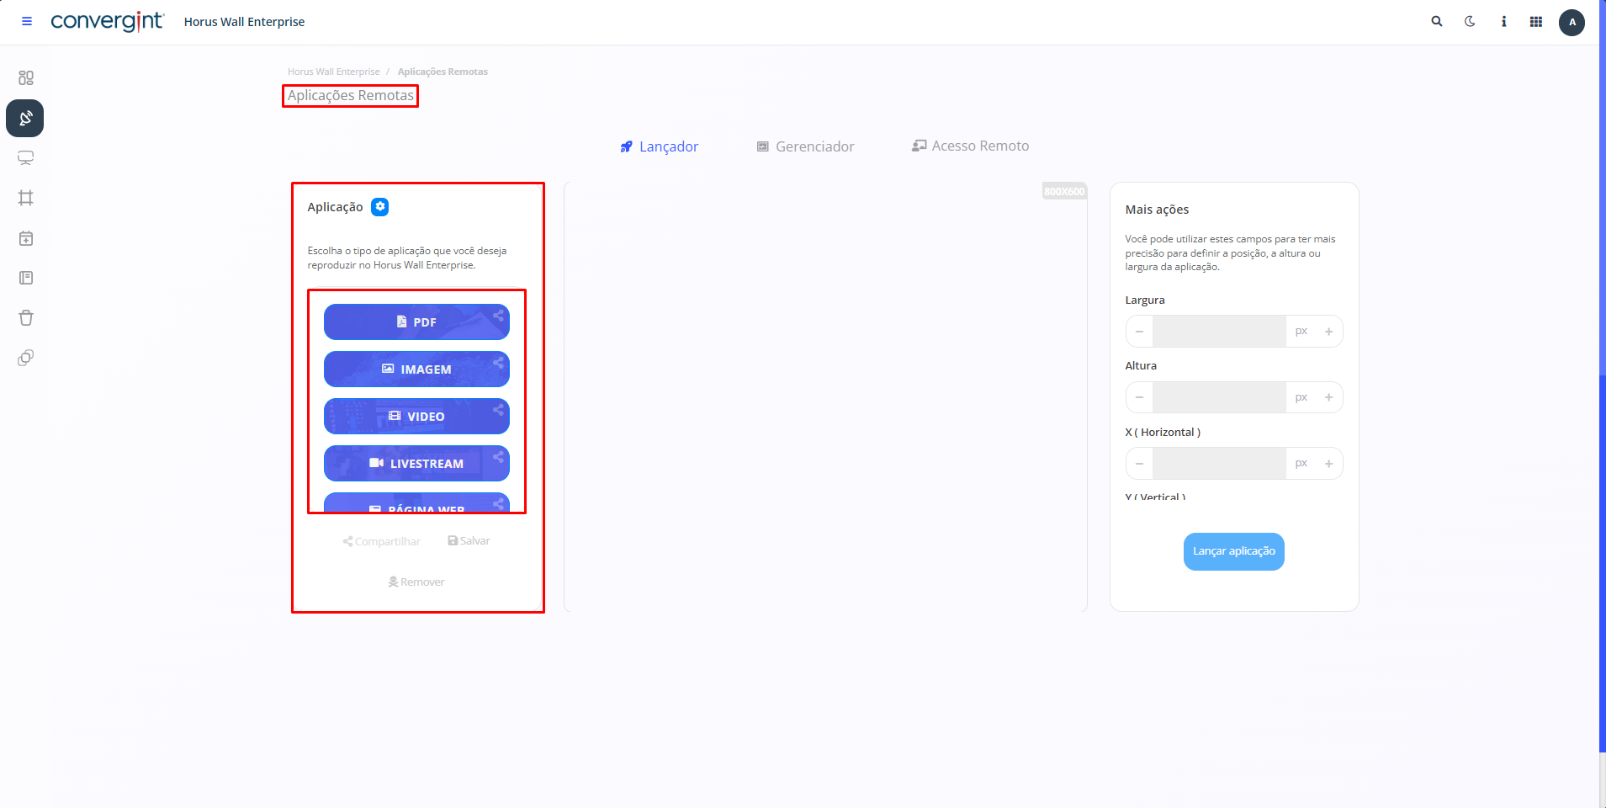Switch to the Acesso Remoto tab
Screen dimensions: 1606x808
click(x=970, y=146)
